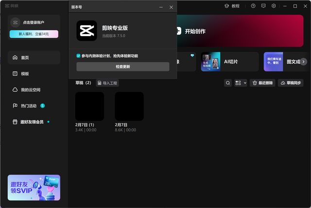Click the 剪映 logo in title bar
This screenshot has height=208, width=311.
pos(12,6)
